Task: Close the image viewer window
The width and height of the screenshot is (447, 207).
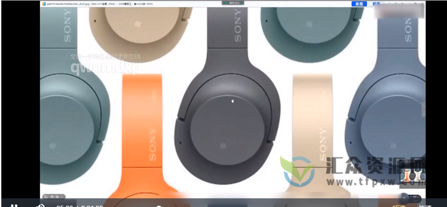Action: [x=422, y=4]
